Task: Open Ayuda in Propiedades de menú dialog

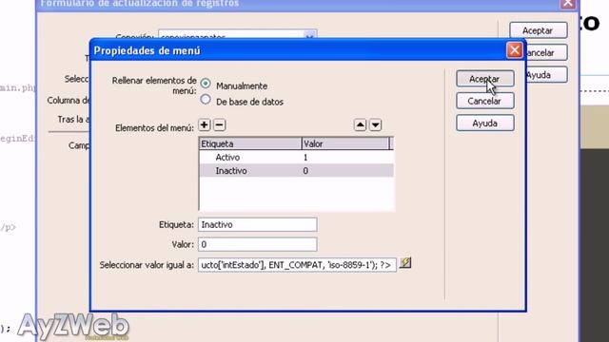Action: (x=485, y=123)
